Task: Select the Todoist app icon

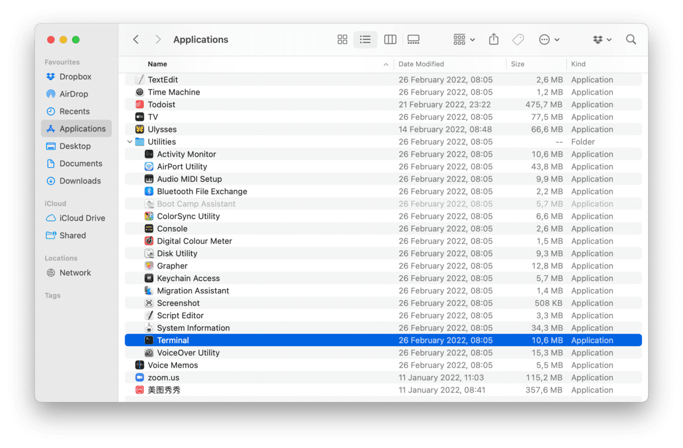Action: pos(140,104)
